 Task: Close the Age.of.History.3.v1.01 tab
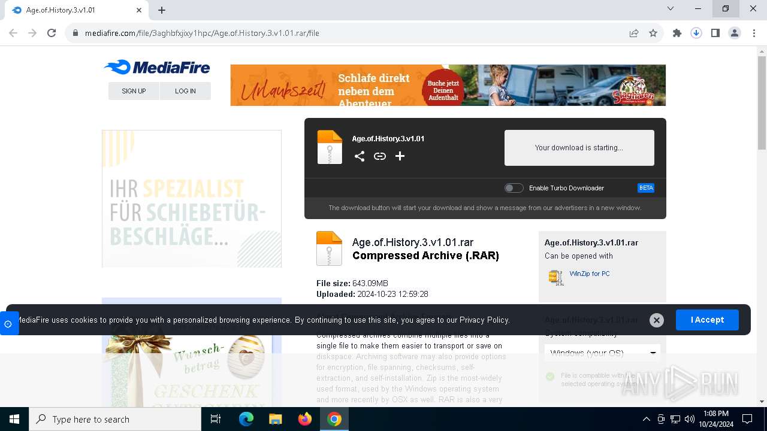(139, 10)
